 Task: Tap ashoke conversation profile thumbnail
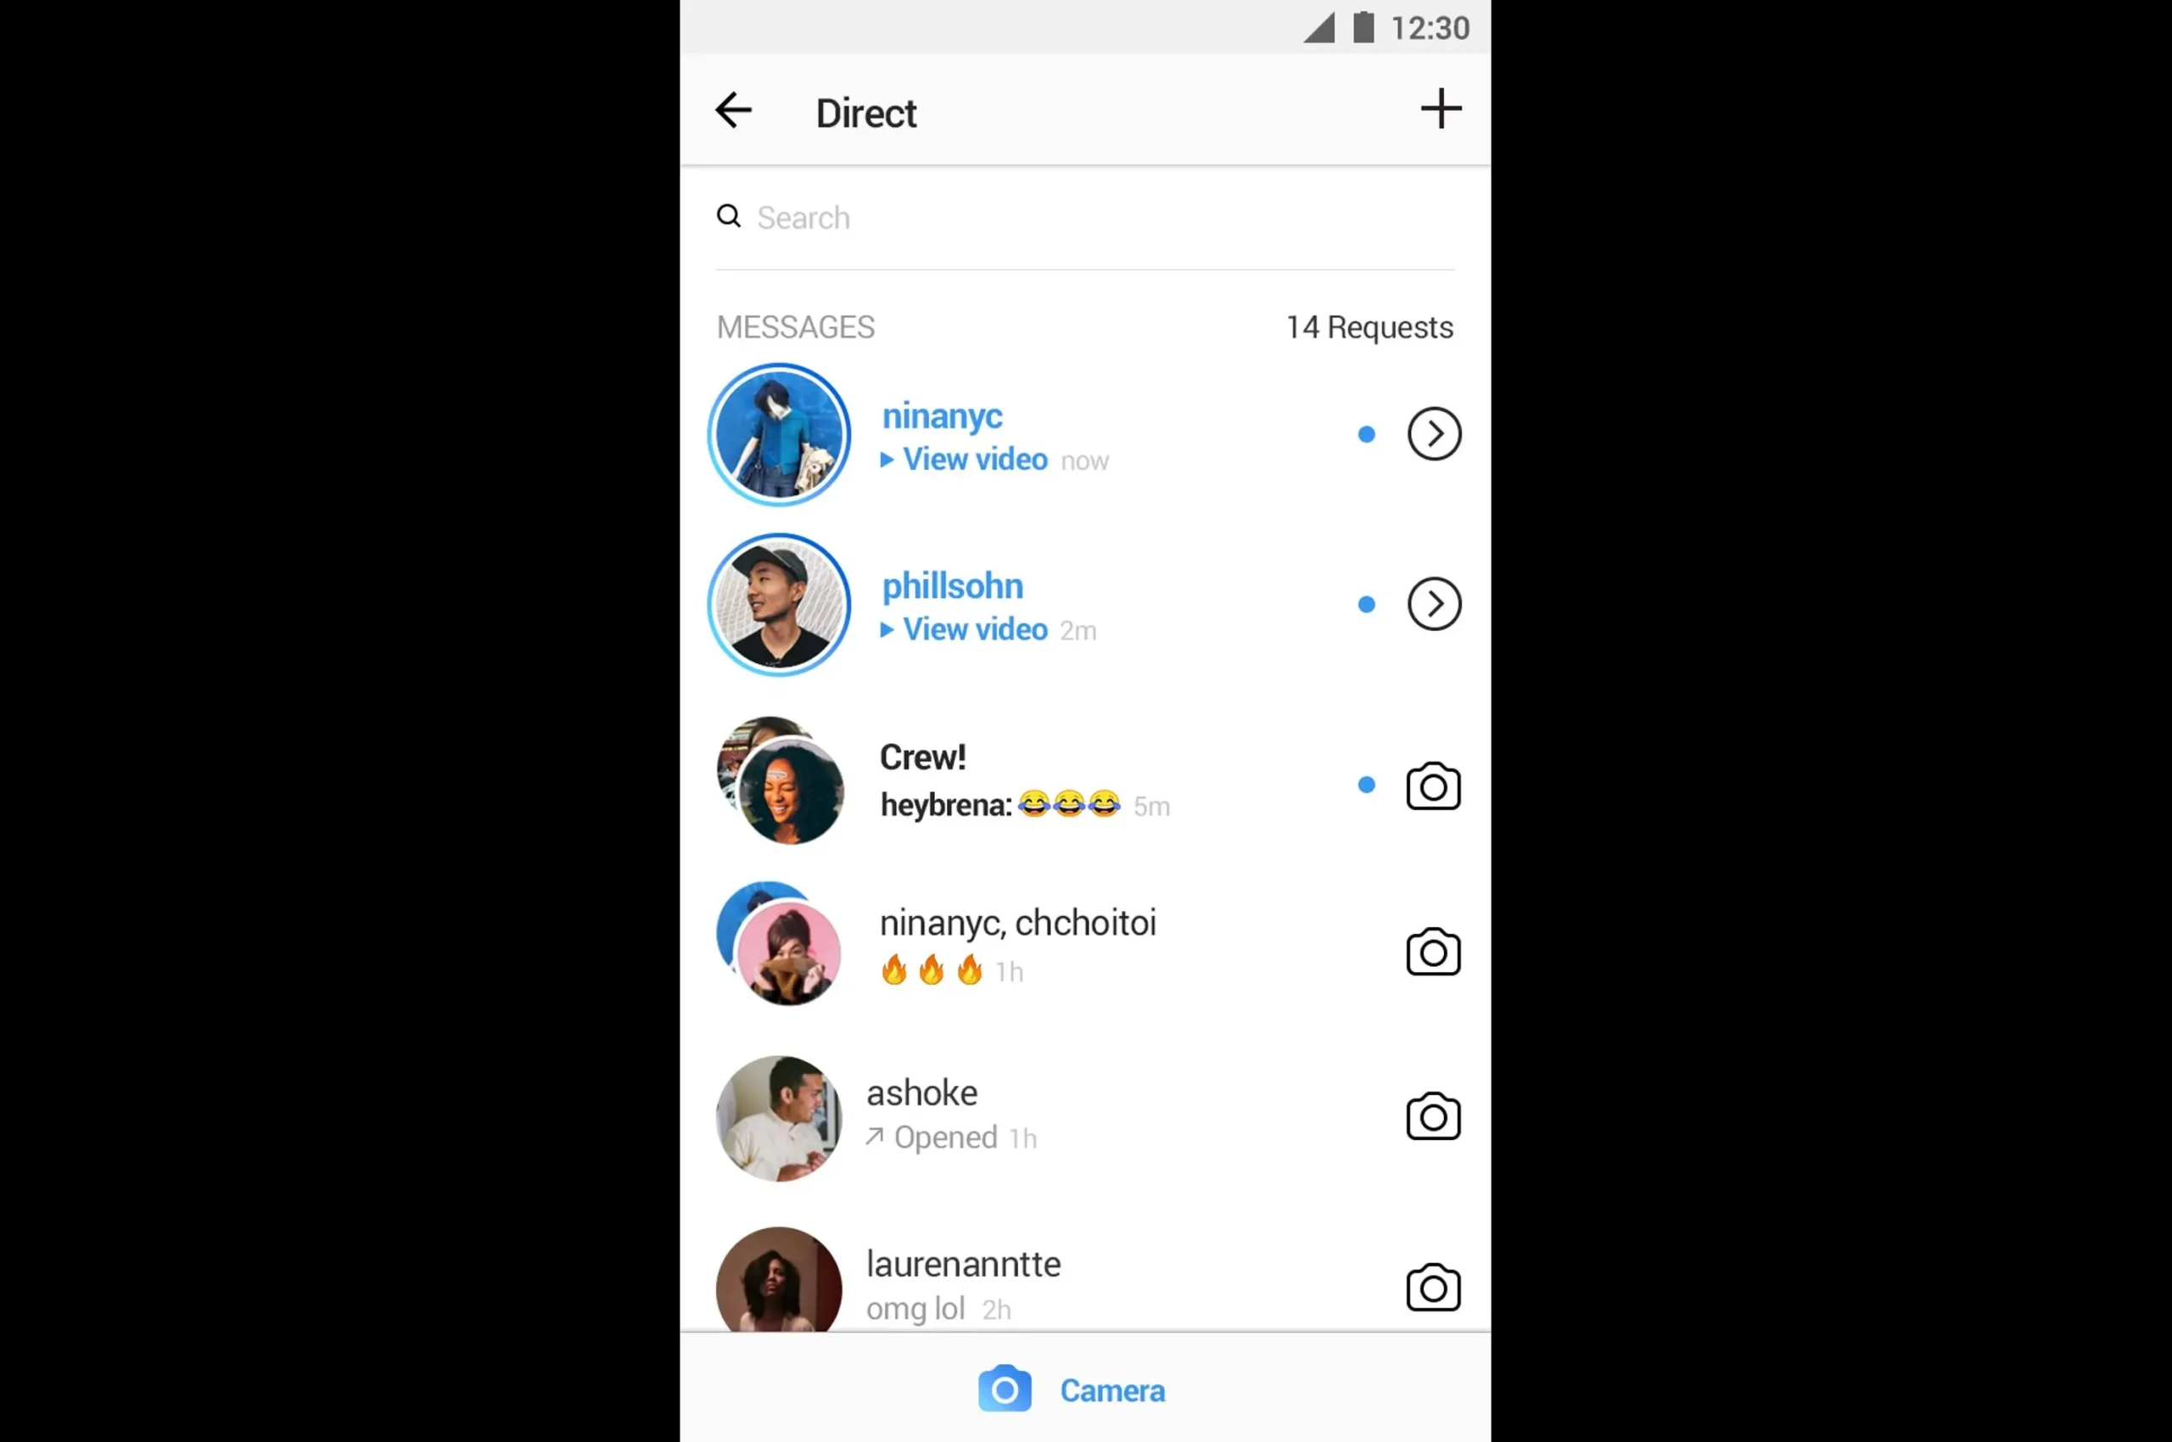point(779,1115)
